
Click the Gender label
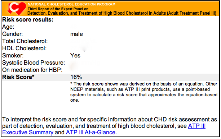pos(12,34)
